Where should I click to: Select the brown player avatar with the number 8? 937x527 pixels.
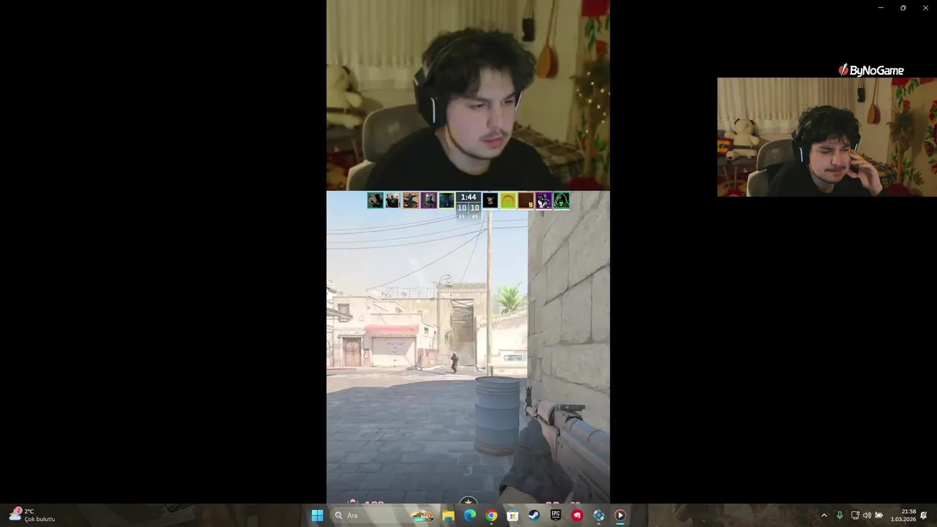click(x=526, y=200)
